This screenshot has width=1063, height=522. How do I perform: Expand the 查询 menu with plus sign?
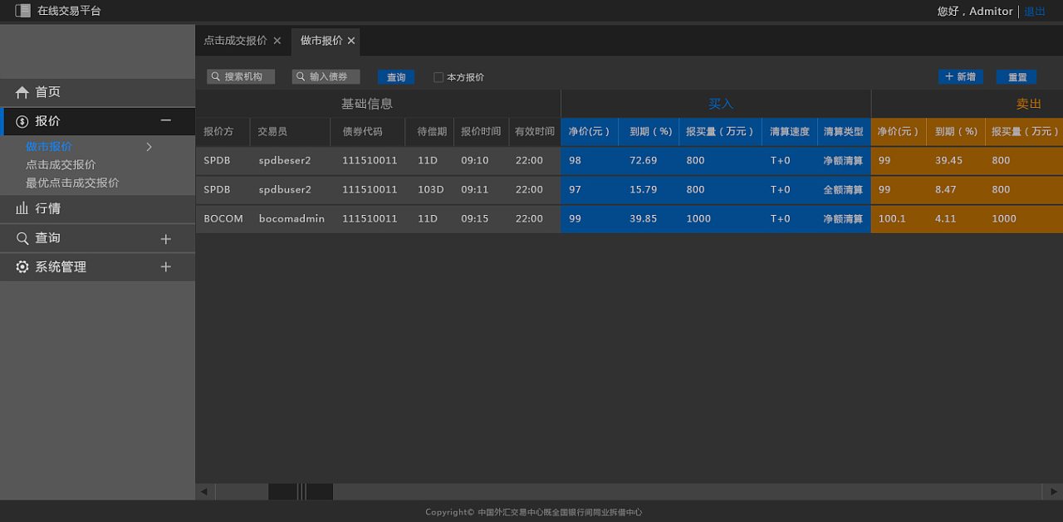tap(166, 239)
